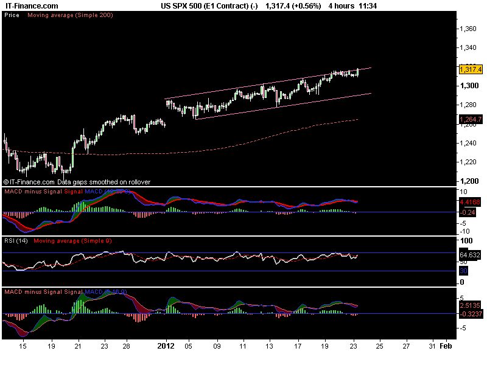This screenshot has height=365, width=487.
Task: Select the 09 date label
Action: pos(217,346)
